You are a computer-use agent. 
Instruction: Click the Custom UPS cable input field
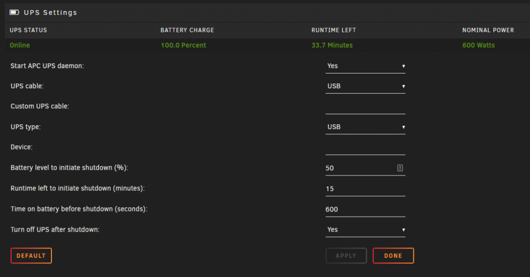pyautogui.click(x=365, y=107)
